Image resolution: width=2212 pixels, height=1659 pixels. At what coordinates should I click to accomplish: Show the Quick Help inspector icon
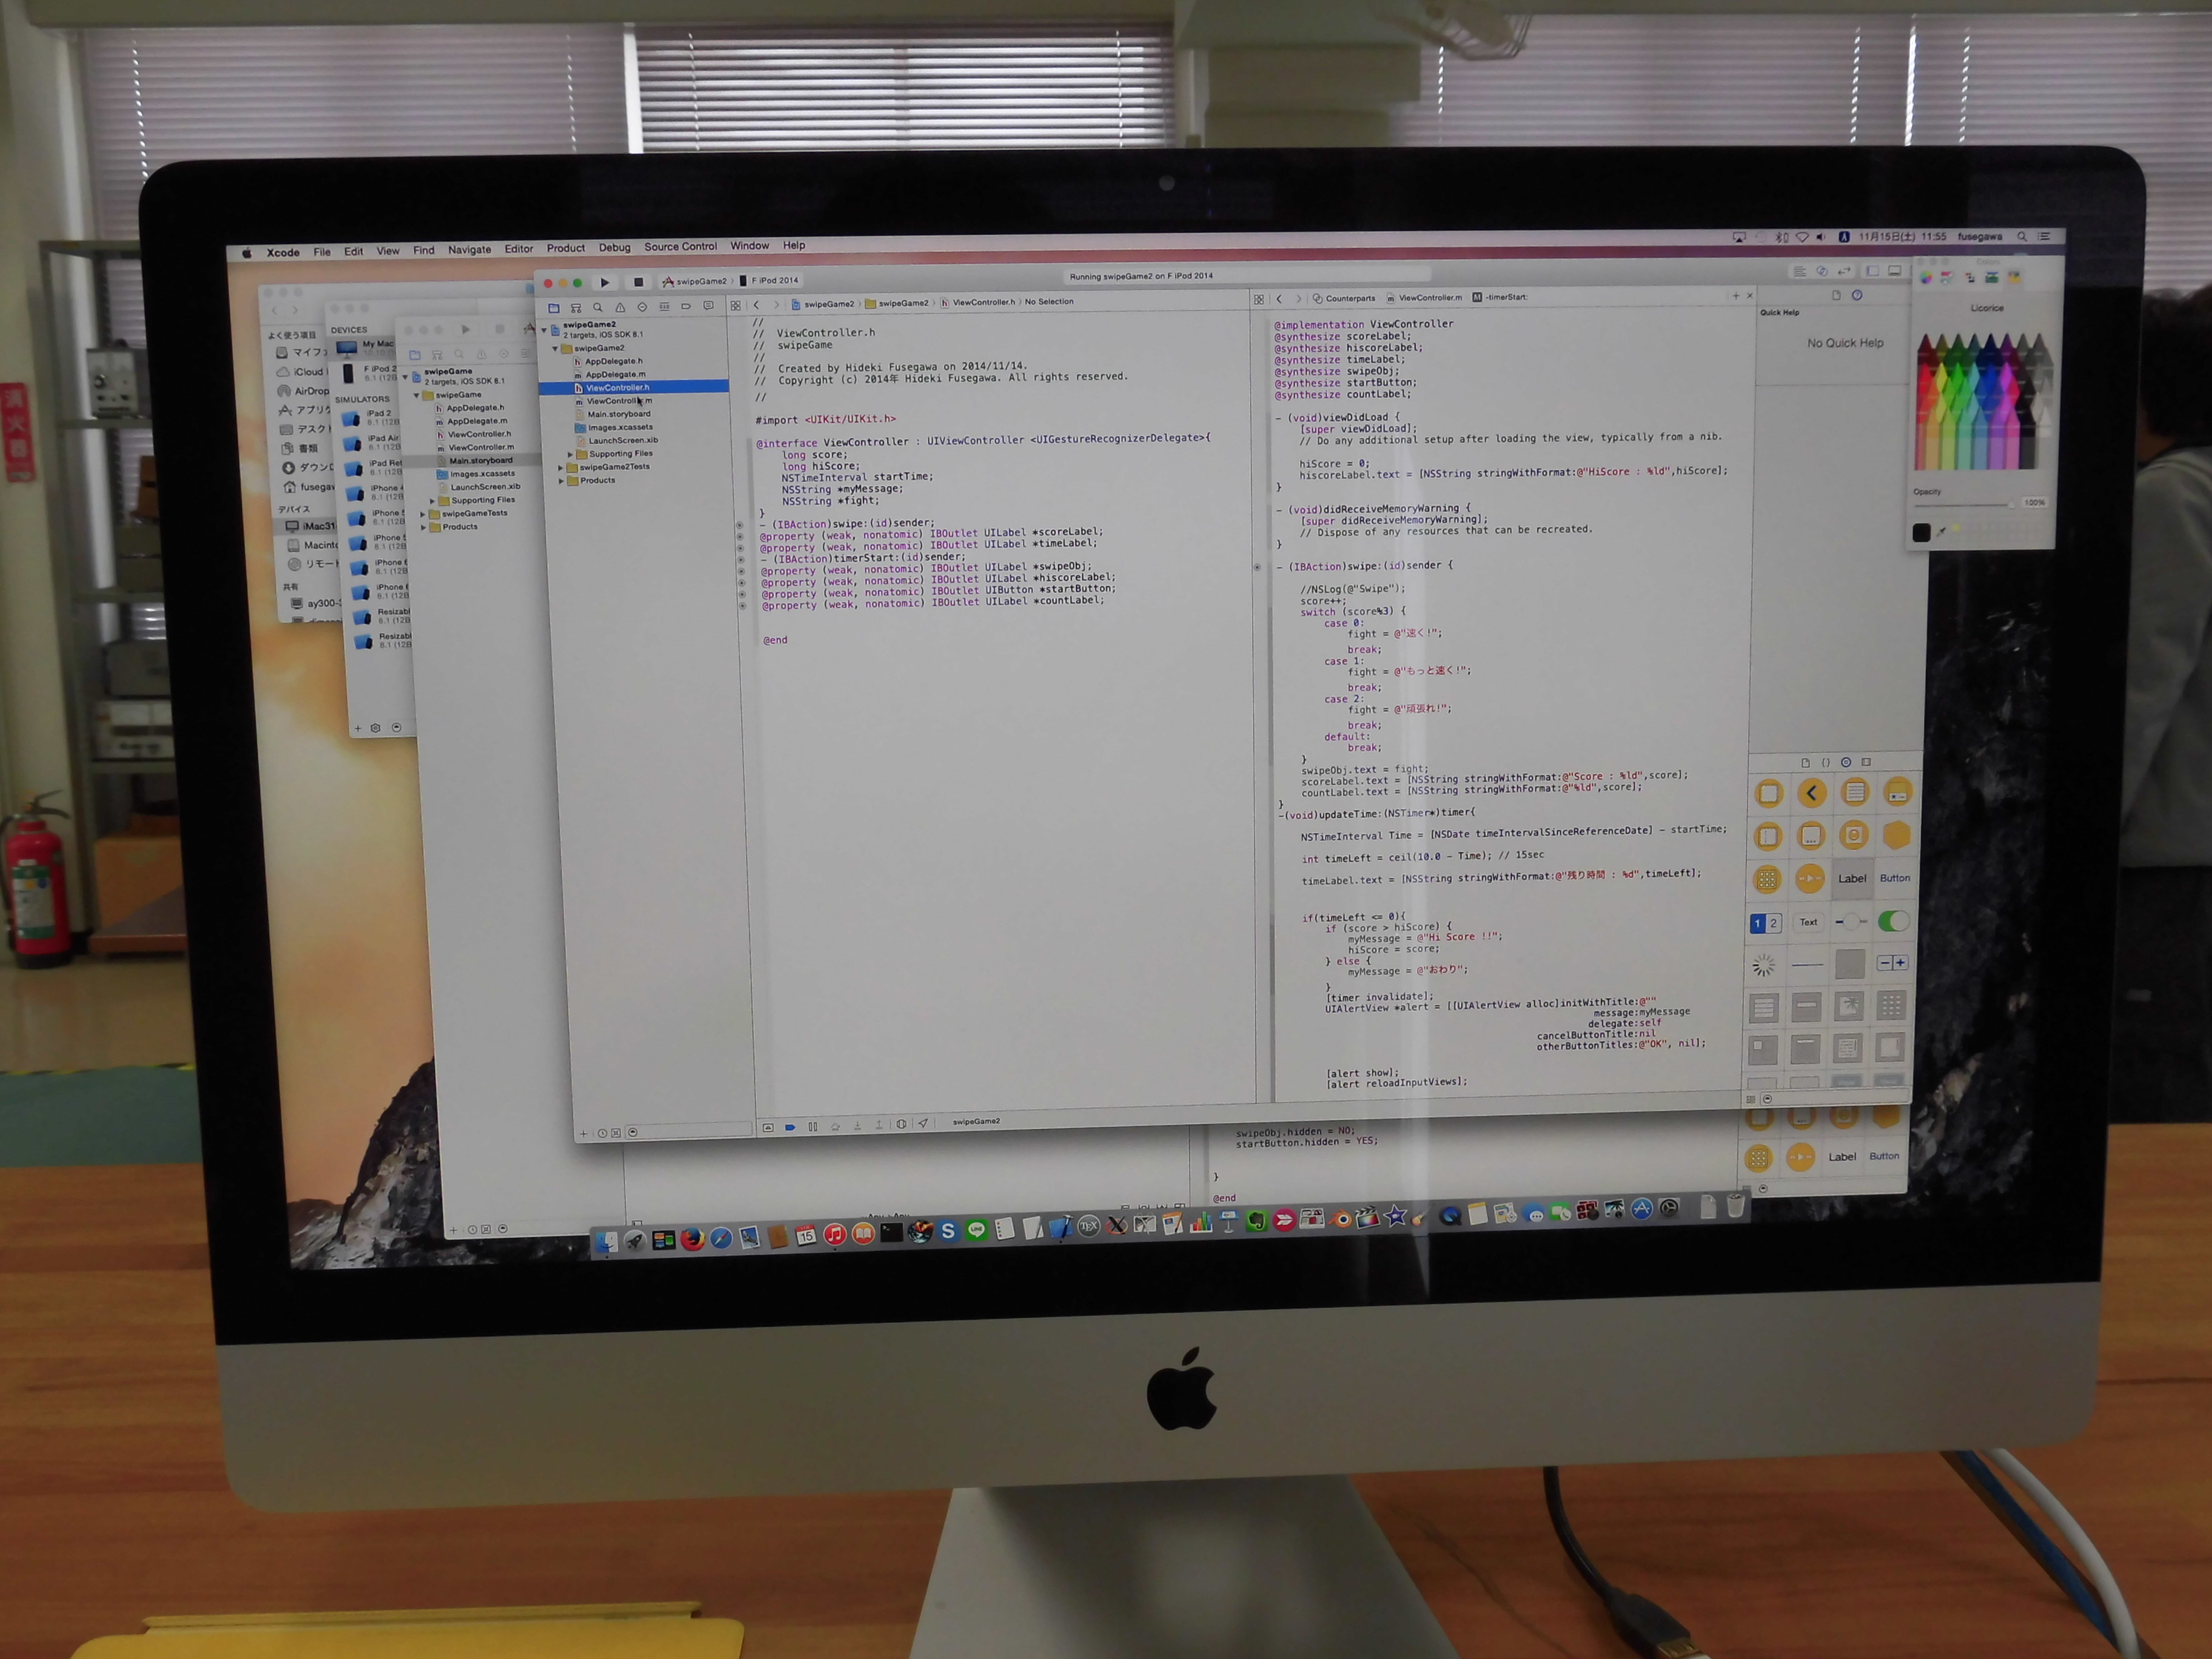click(x=1857, y=295)
